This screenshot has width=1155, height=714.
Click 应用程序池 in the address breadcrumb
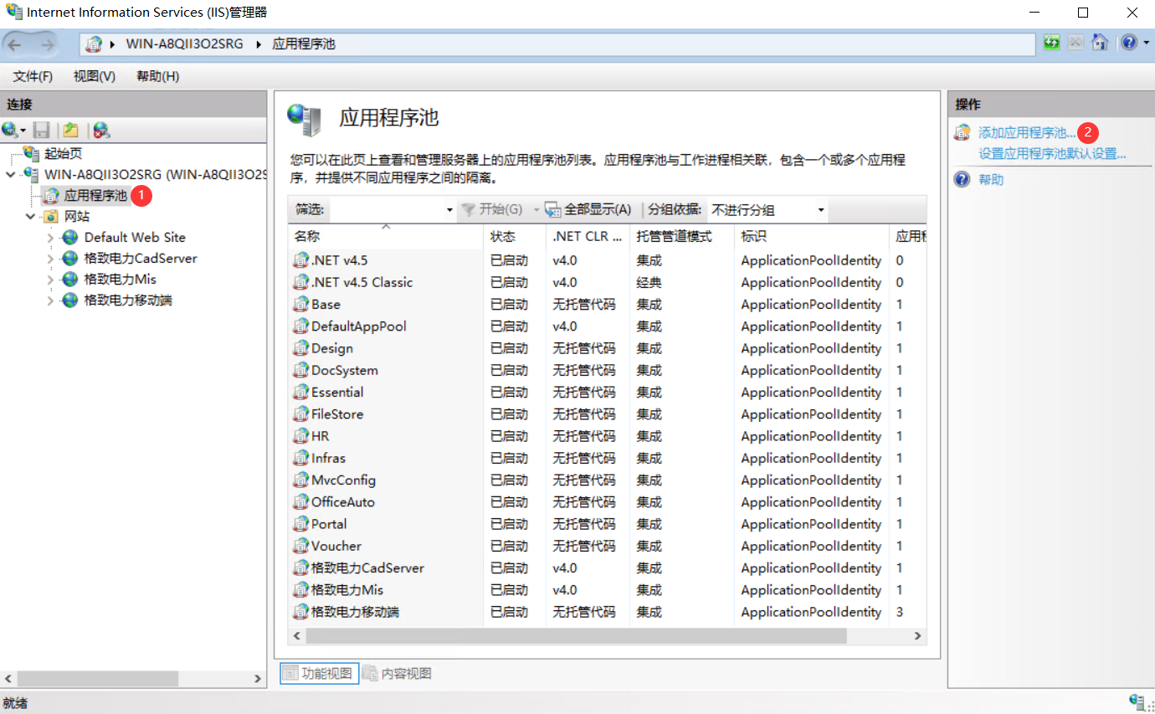coord(304,44)
